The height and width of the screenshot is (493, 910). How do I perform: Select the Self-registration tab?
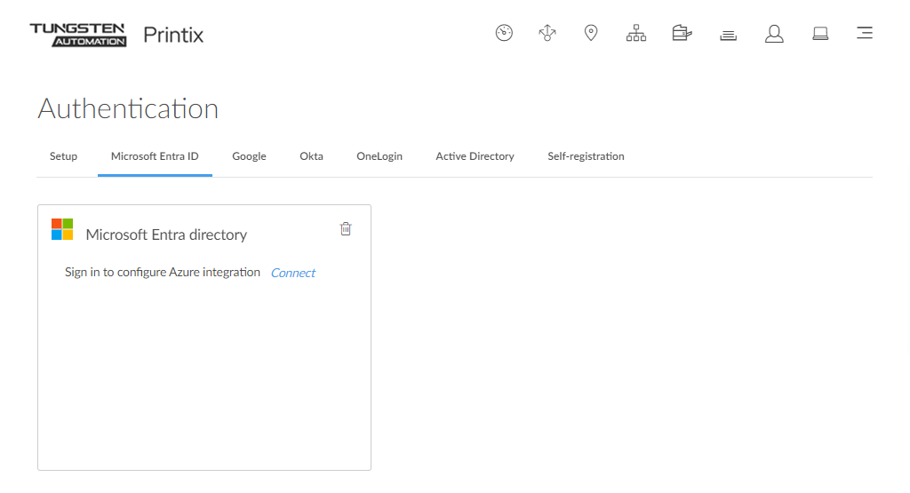pyautogui.click(x=586, y=156)
